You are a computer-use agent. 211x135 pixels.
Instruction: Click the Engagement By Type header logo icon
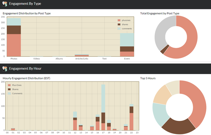click(5, 4)
